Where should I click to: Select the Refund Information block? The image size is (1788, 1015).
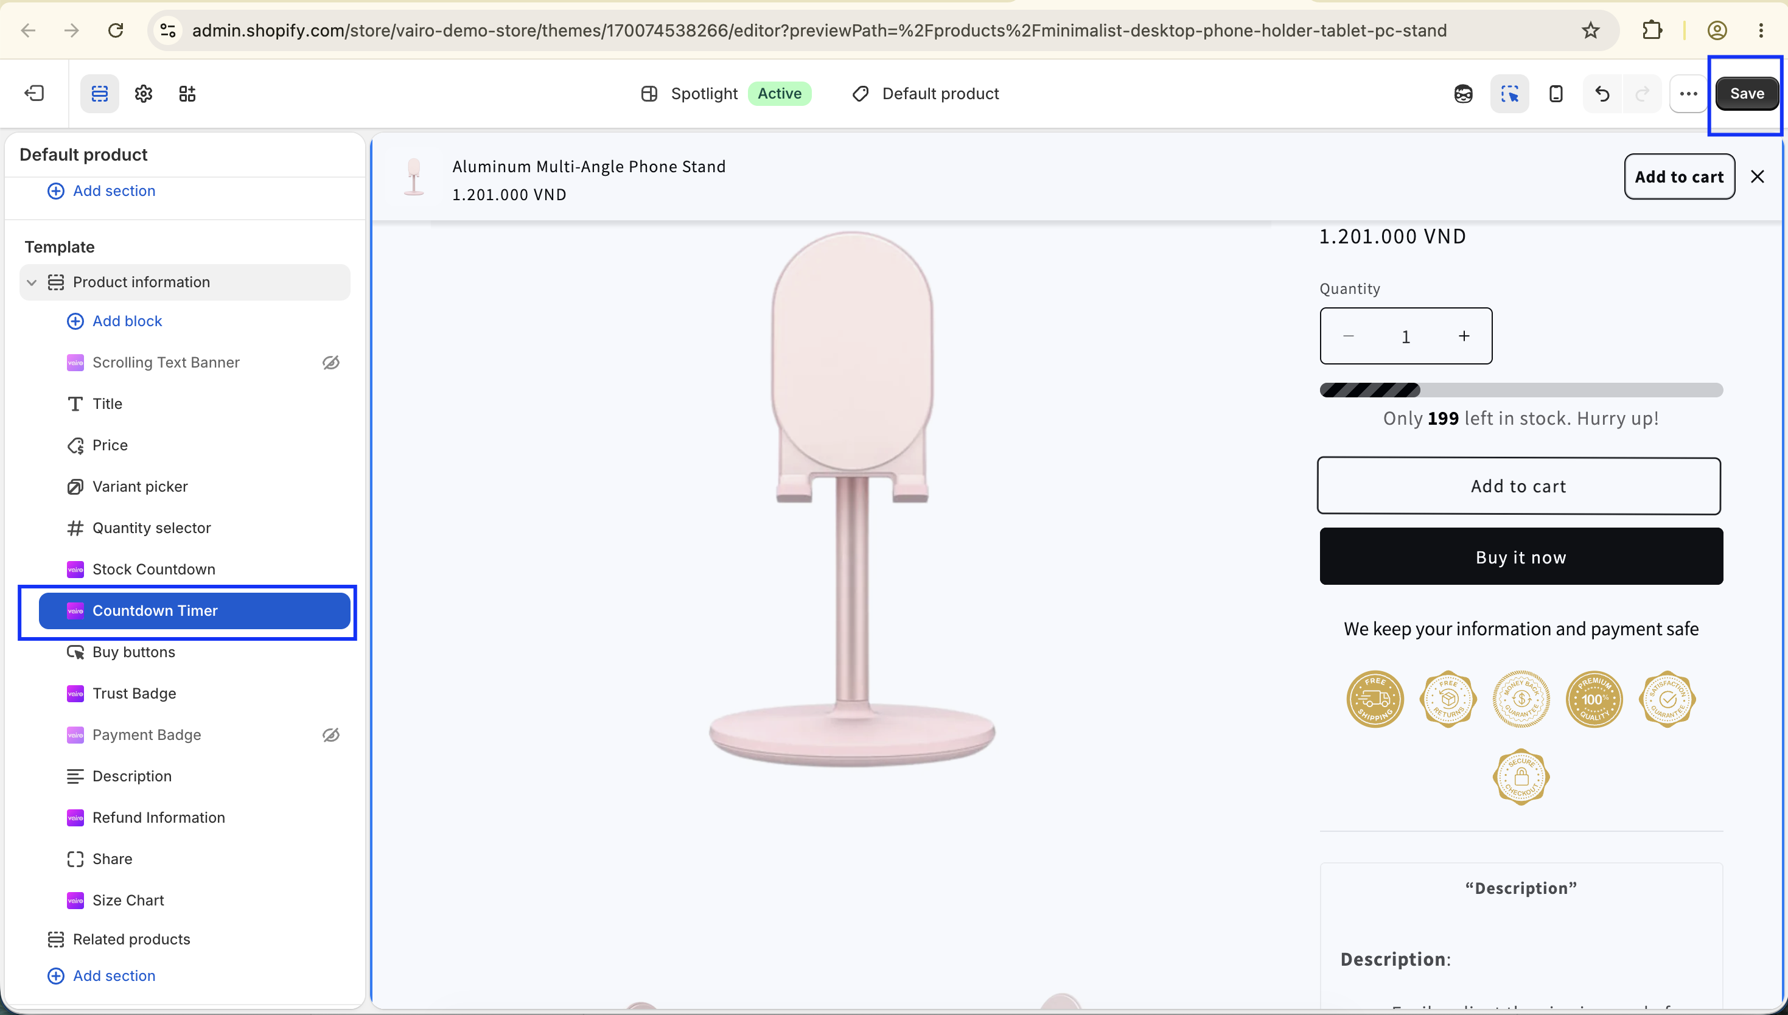pyautogui.click(x=195, y=818)
